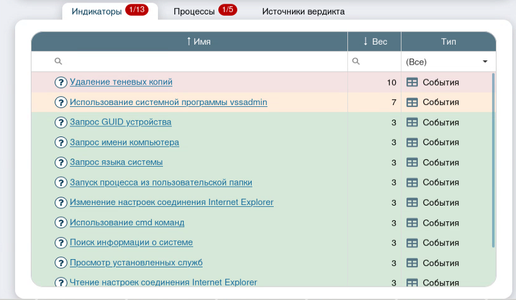
Task: Open the Тип filter dropdown showing (Все)
Action: (447, 62)
